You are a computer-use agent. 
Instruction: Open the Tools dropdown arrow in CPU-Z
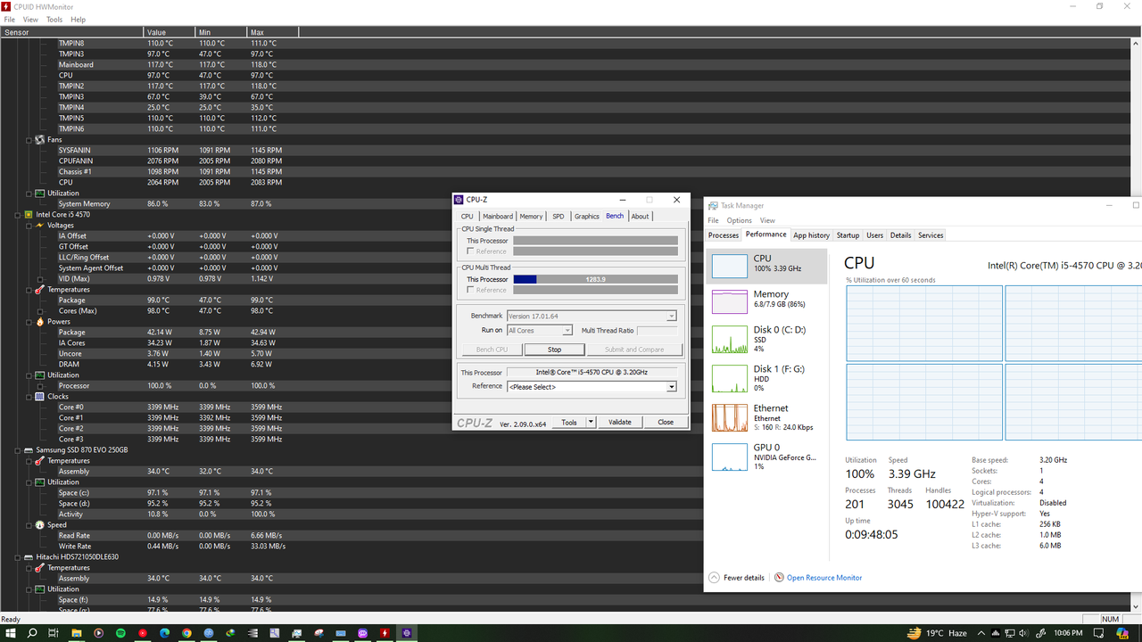pos(590,423)
